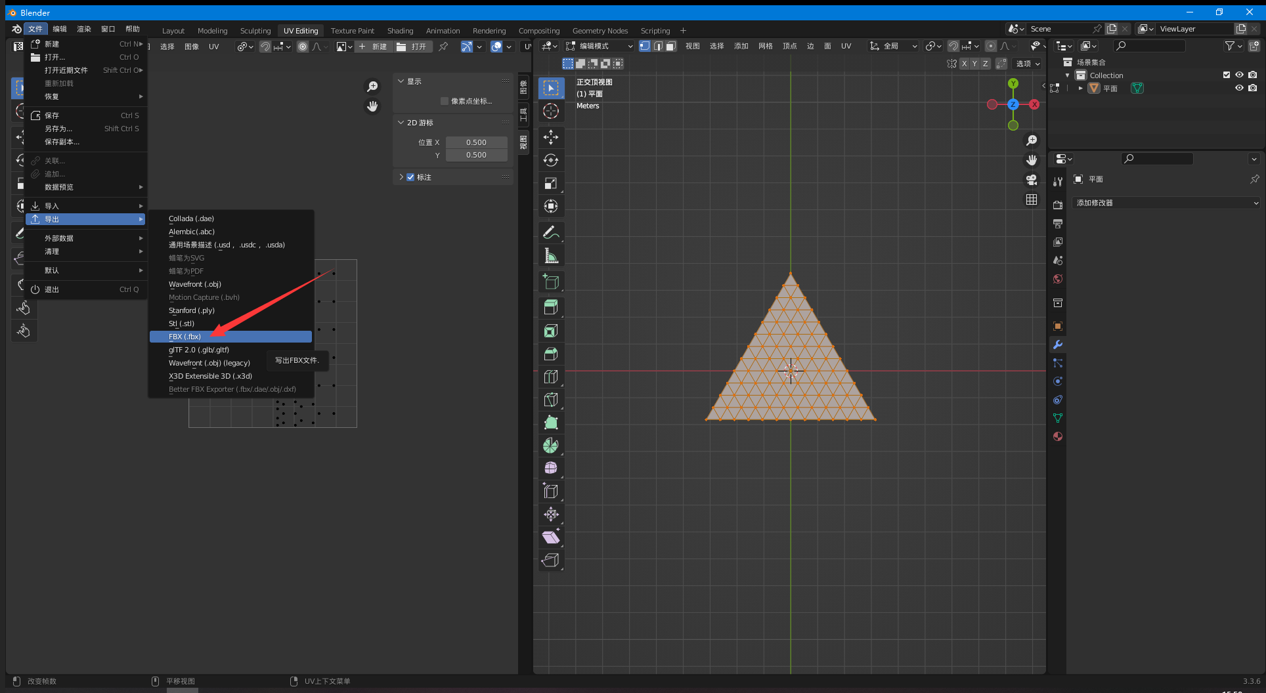The width and height of the screenshot is (1266, 693).
Task: Click the viewport zoom magnifier icon
Action: click(x=1032, y=140)
